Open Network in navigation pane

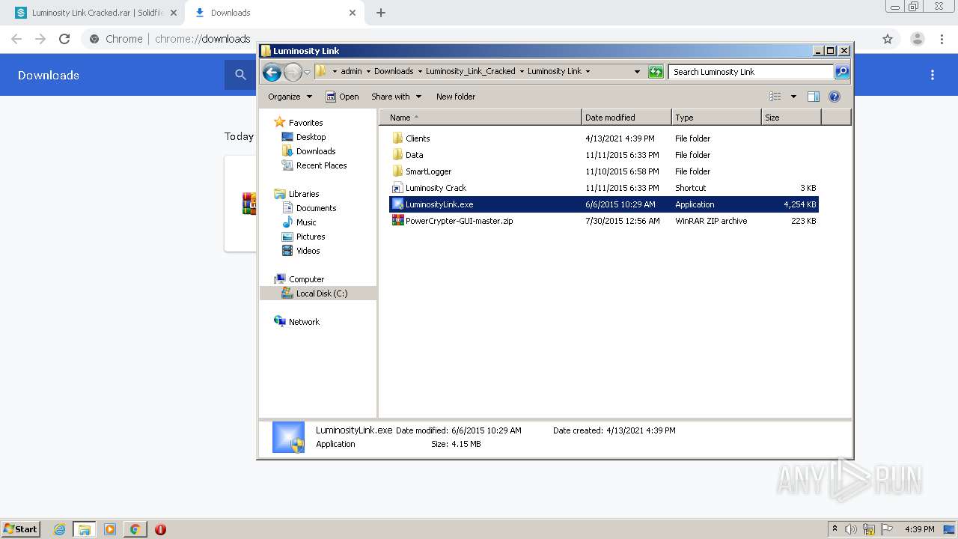click(304, 322)
